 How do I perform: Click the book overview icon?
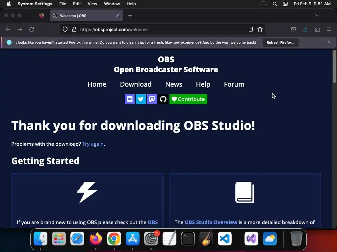tap(245, 192)
